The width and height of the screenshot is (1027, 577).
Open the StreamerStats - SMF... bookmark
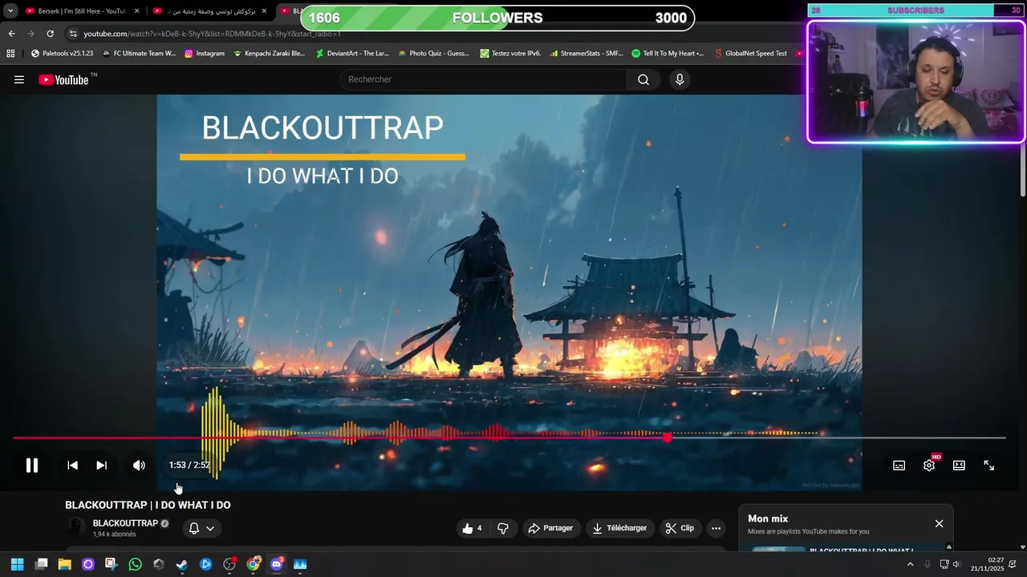tap(586, 54)
